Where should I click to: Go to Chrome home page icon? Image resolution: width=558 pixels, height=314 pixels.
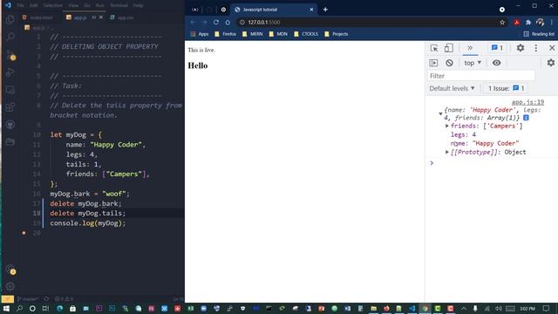(228, 22)
